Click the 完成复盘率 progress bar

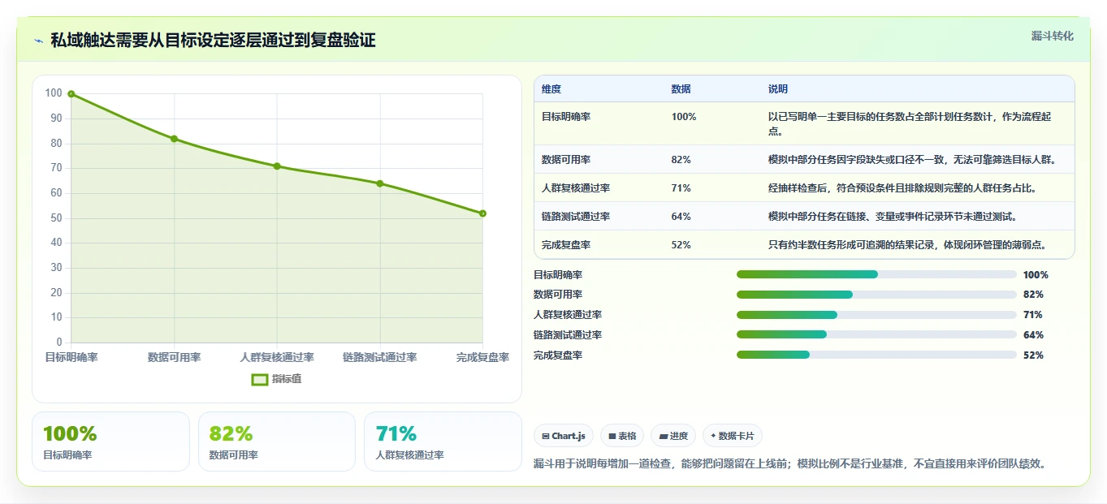click(x=876, y=355)
